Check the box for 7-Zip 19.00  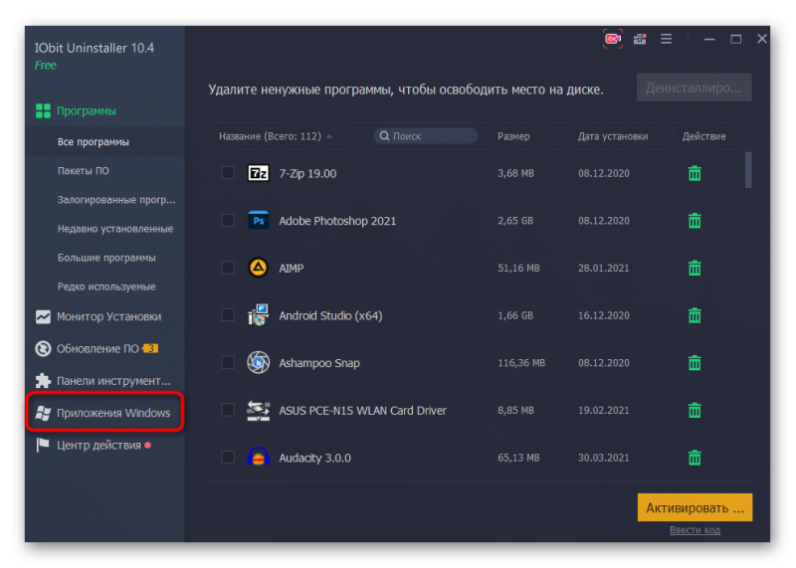coord(228,173)
